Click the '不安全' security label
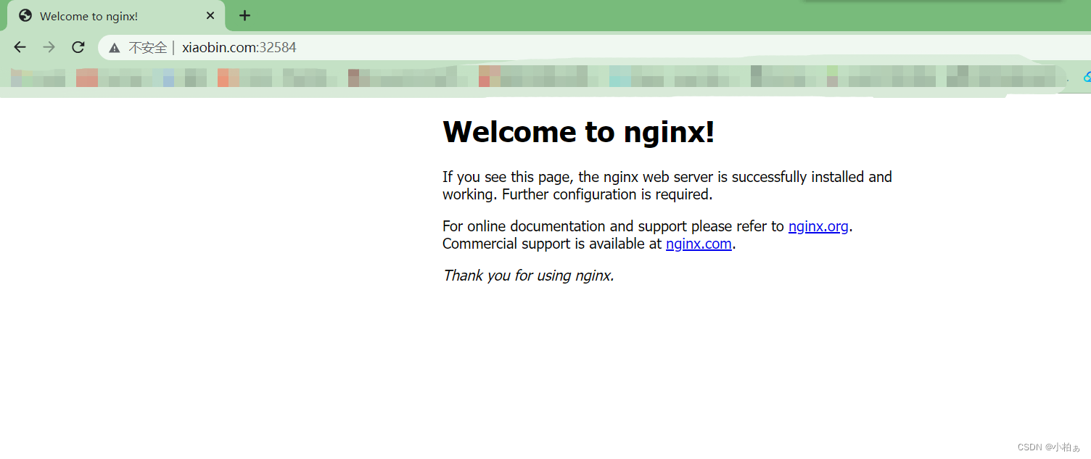The image size is (1091, 459). pos(148,48)
